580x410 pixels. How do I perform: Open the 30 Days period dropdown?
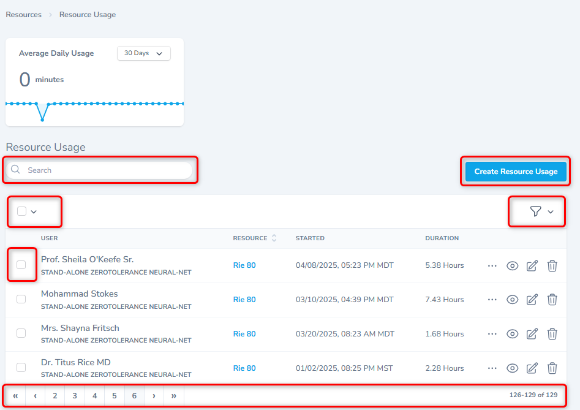[143, 53]
